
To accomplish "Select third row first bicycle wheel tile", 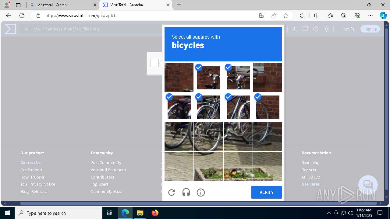I will [x=179, y=137].
